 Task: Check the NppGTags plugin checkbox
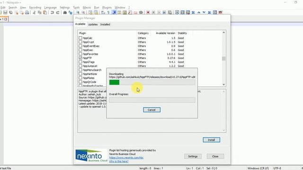click(x=80, y=62)
